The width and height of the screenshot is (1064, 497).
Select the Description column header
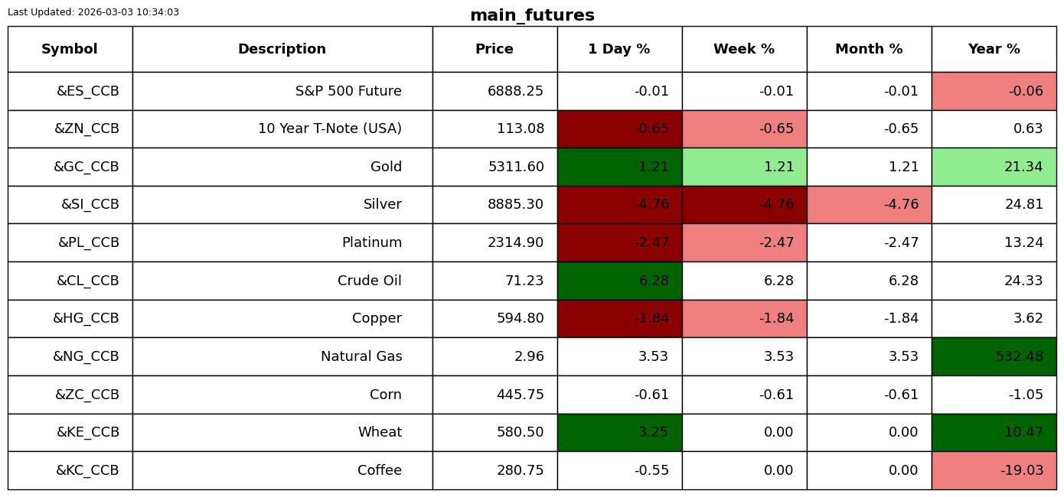click(x=282, y=50)
